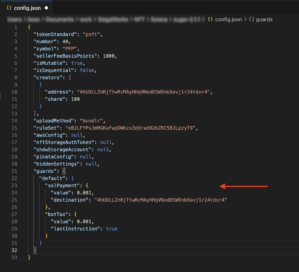Click the sellerFeeBasisPoints value 1000
This screenshot has height=272, width=299.
tap(109, 56)
